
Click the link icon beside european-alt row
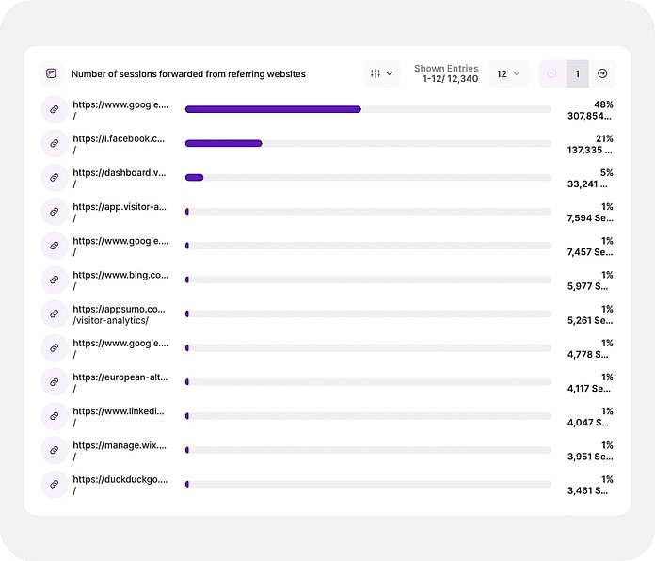click(x=54, y=382)
